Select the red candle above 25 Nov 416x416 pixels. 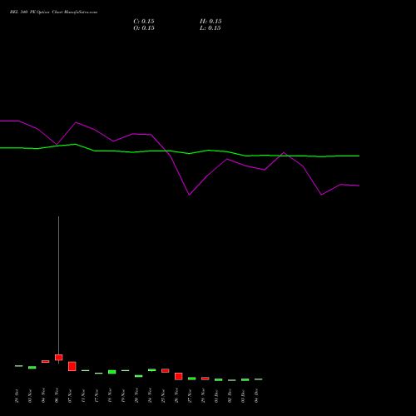click(166, 370)
